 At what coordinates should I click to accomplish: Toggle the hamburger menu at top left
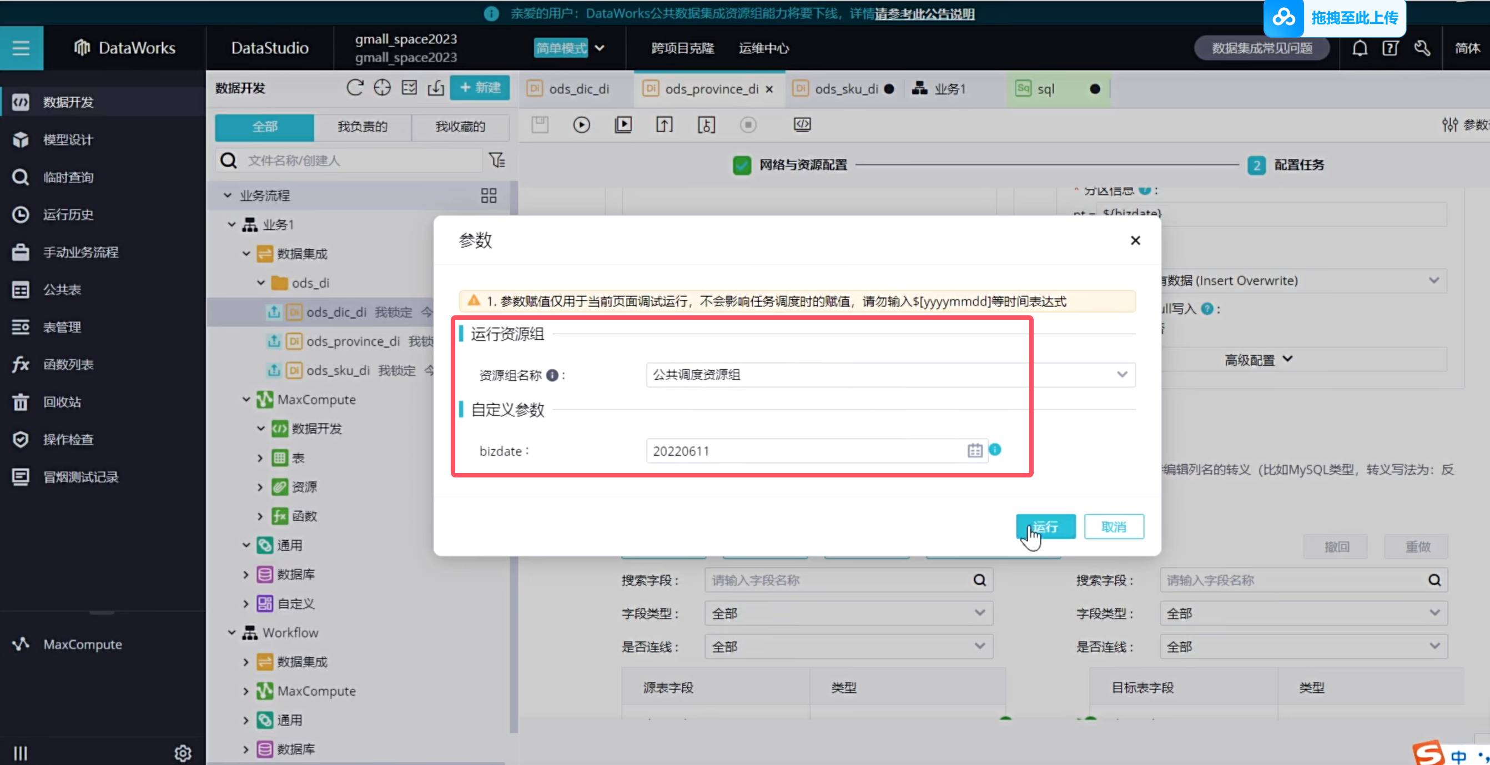(x=21, y=48)
